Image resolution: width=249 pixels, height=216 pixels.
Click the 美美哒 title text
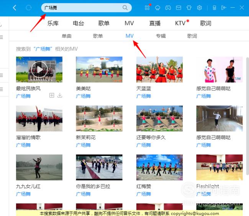(x=83, y=88)
